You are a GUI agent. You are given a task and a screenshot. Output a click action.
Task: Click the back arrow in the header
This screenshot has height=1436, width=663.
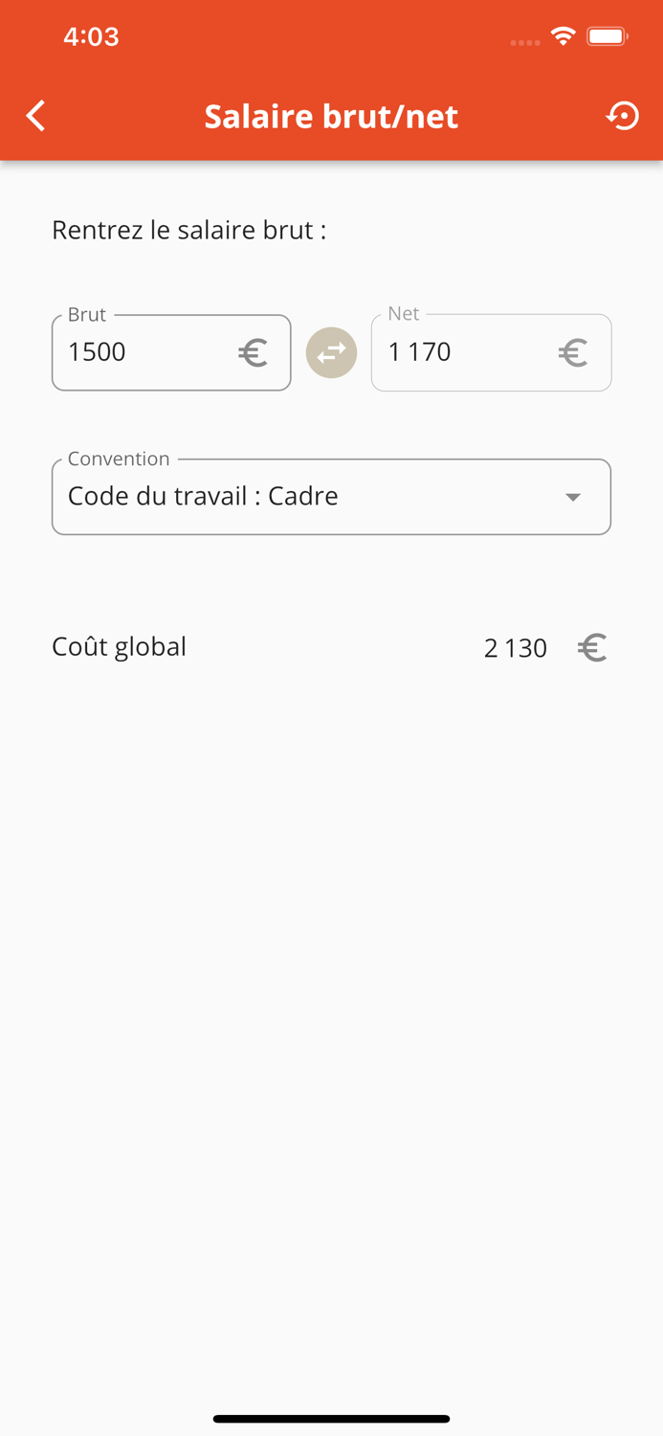[x=34, y=115]
